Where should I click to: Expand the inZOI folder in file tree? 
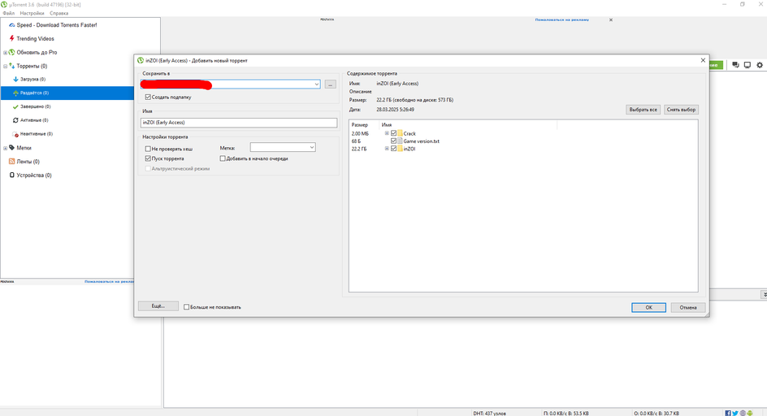pyautogui.click(x=387, y=149)
